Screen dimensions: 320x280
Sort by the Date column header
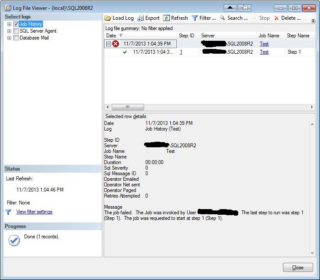coord(140,36)
